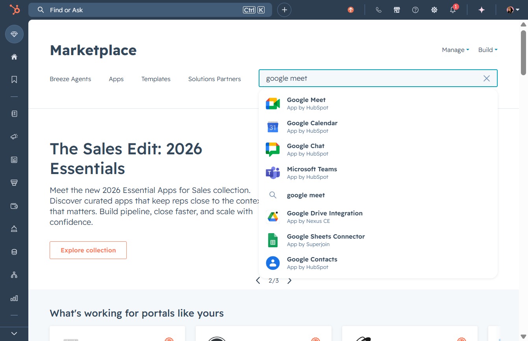
Task: Open Automation workflow icon in sidebar
Action: [14, 275]
